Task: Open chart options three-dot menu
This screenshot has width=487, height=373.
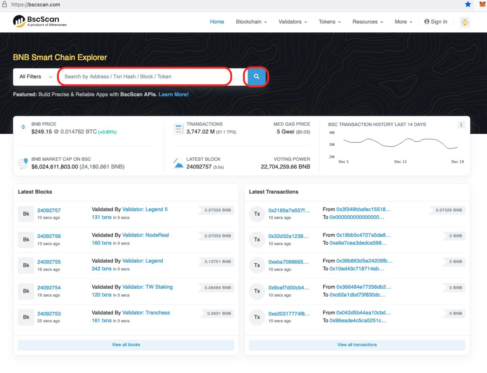Action: coord(461,125)
